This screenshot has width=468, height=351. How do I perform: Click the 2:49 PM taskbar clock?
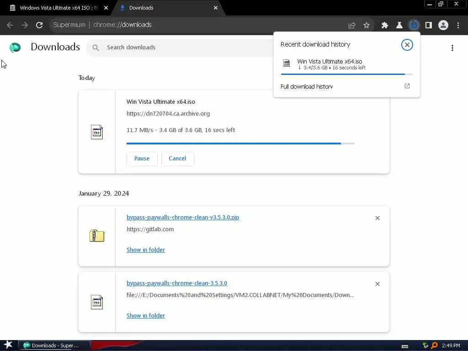451,346
